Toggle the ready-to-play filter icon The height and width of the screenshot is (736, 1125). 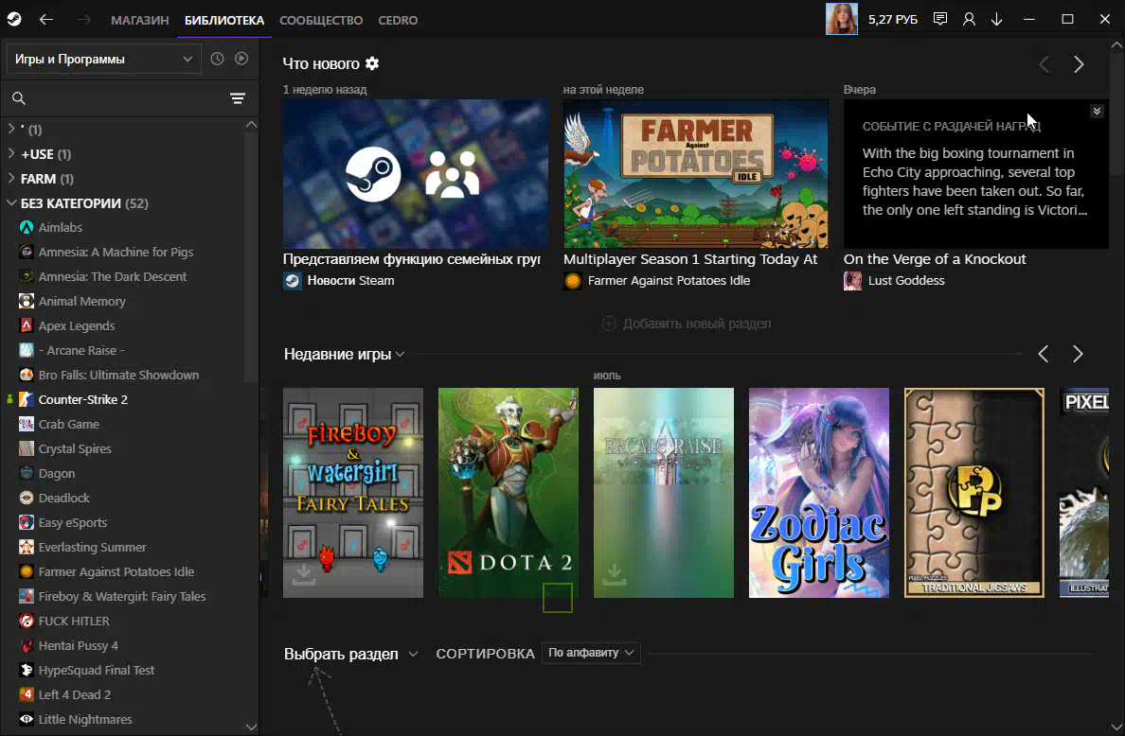(241, 59)
